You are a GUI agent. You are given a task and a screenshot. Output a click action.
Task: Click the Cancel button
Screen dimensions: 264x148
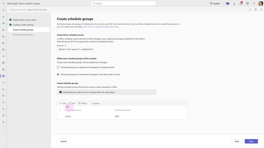63,141
